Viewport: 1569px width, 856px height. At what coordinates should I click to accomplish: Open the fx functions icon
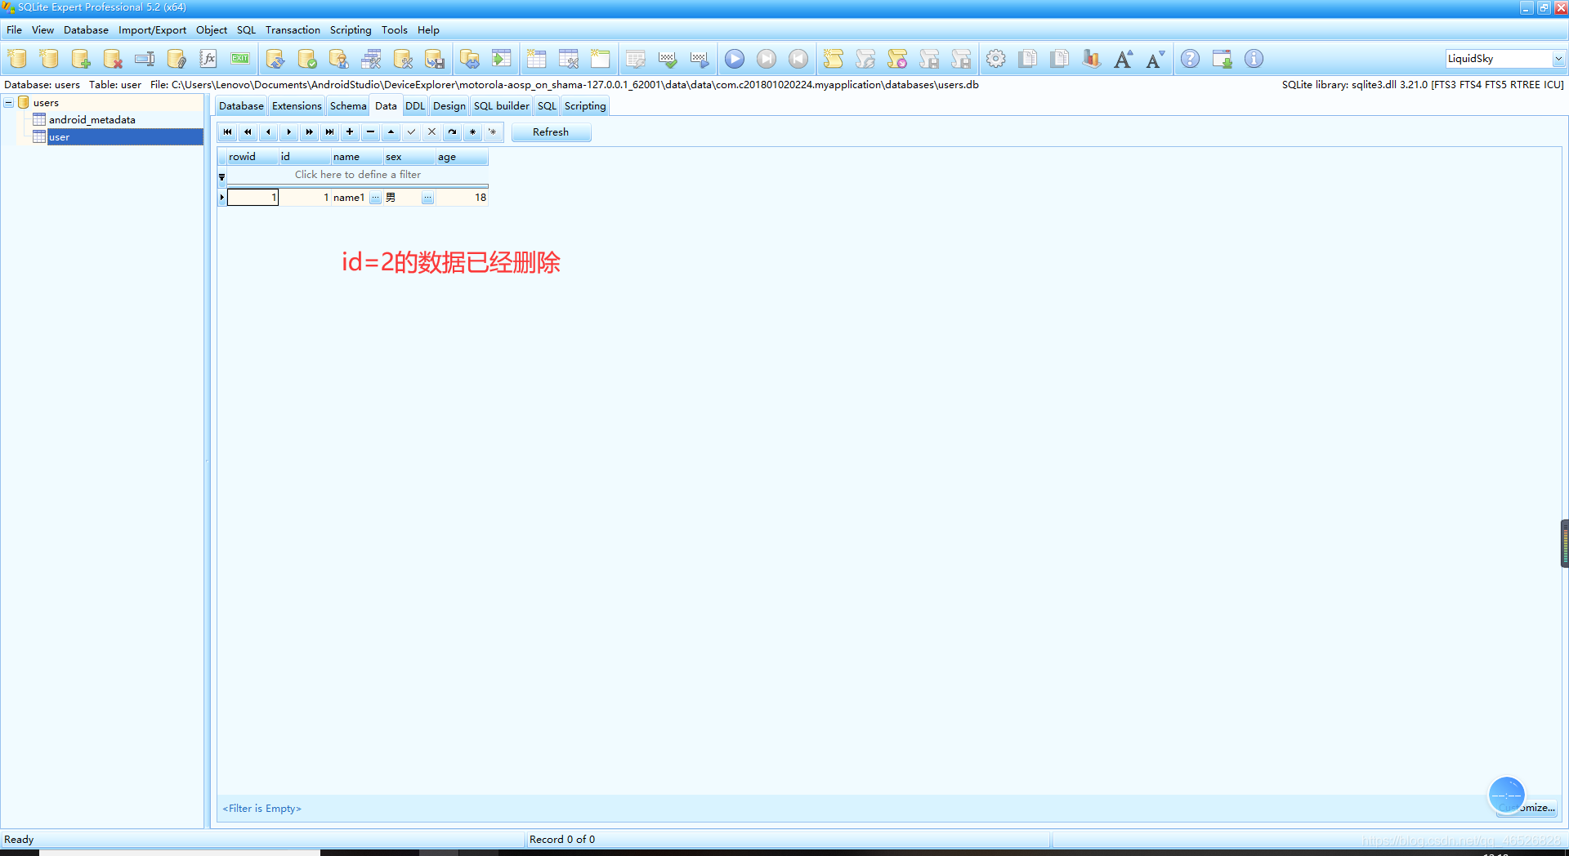pos(208,59)
